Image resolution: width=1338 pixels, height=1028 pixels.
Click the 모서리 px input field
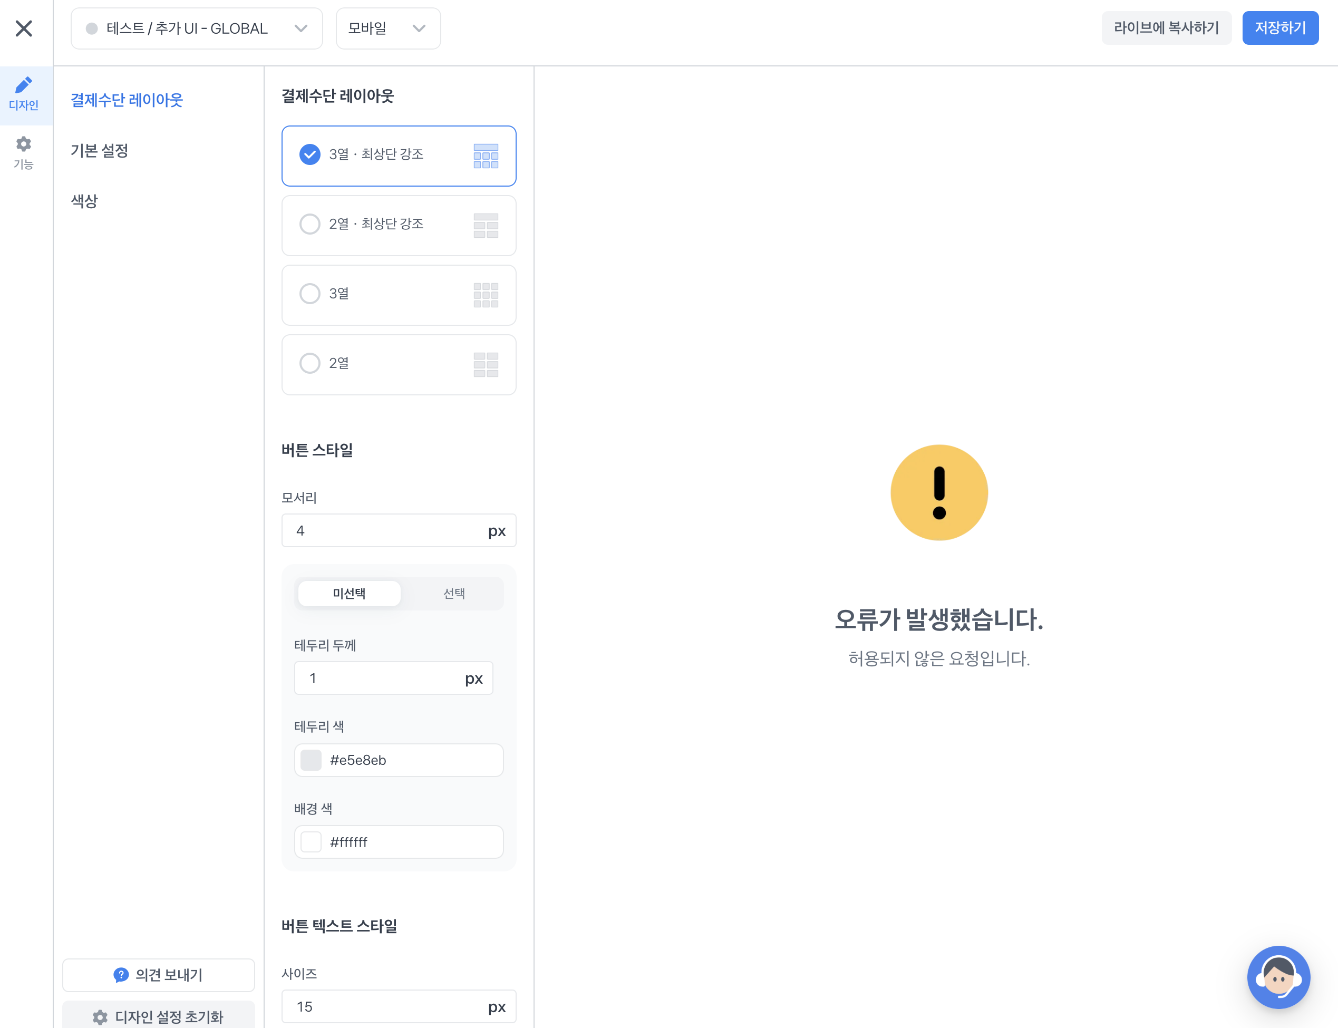399,530
